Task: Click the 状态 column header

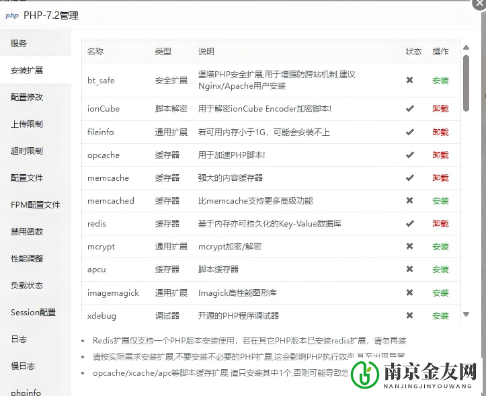Action: click(413, 52)
